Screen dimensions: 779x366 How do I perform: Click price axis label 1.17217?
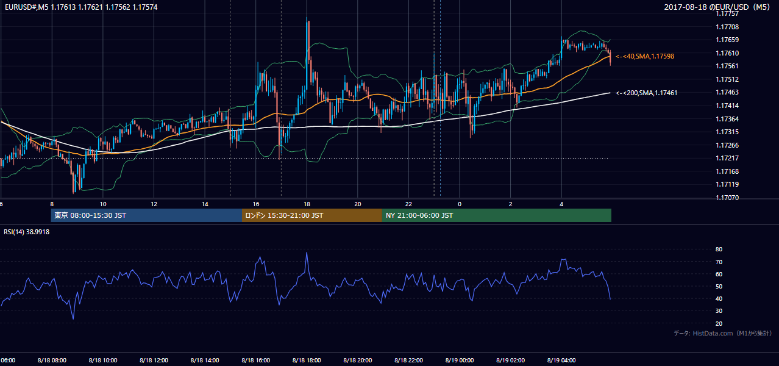(727, 158)
